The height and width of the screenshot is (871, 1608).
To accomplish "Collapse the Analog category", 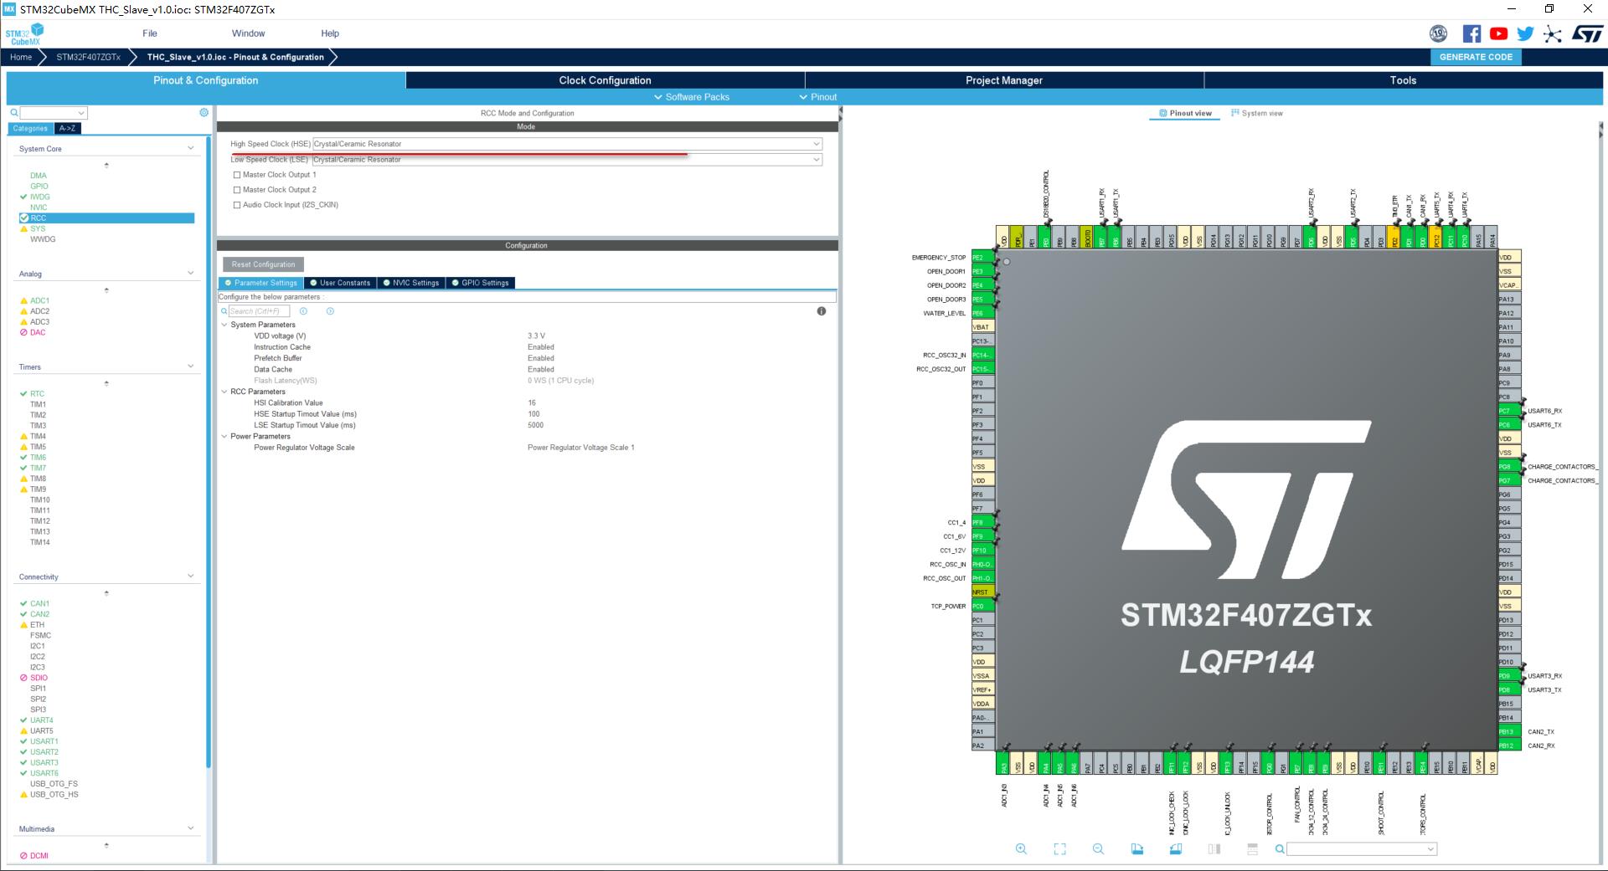I will pos(190,273).
